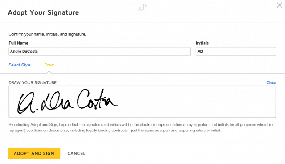
Task: Click the Initials label
Action: click(202, 43)
